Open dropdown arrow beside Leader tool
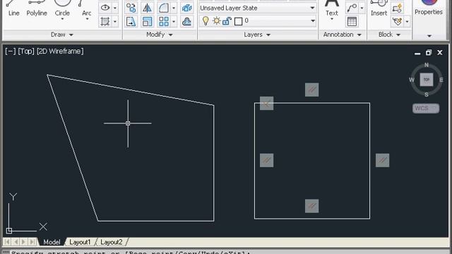Viewport: 452px width, 254px height. coord(362,8)
